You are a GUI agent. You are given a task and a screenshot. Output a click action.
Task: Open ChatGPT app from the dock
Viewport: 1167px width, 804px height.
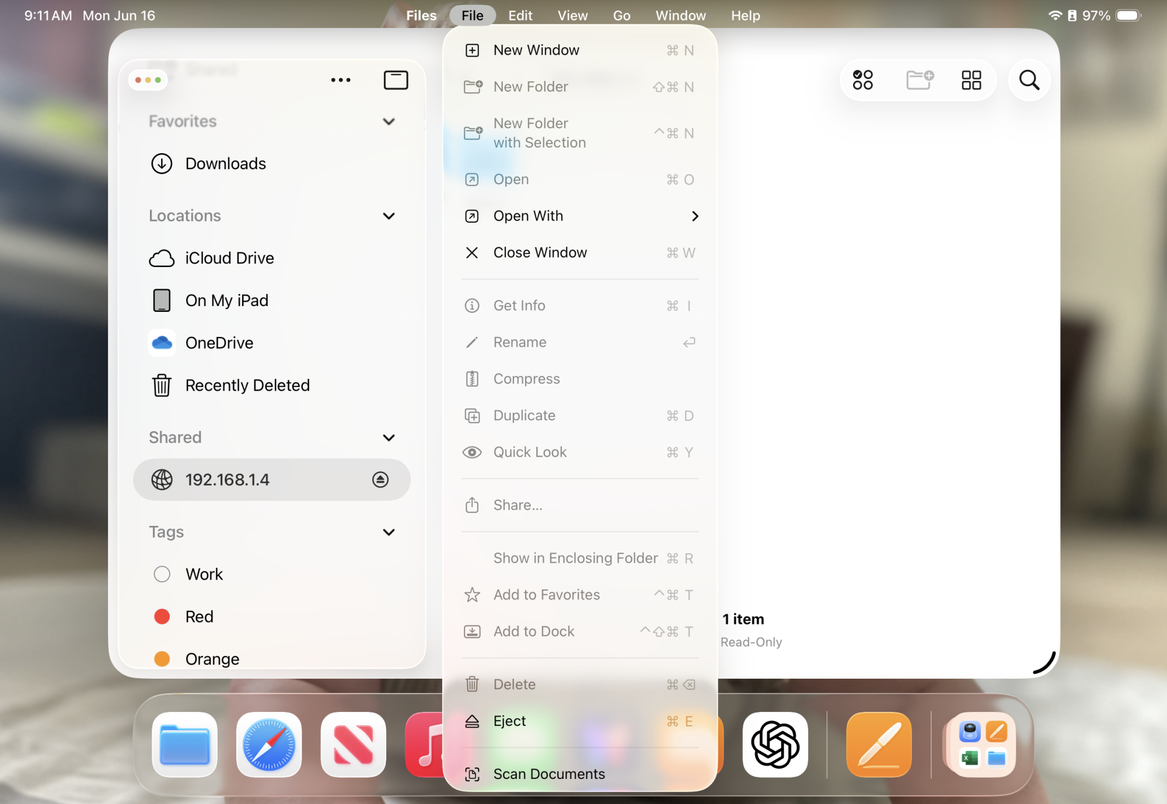click(x=775, y=745)
